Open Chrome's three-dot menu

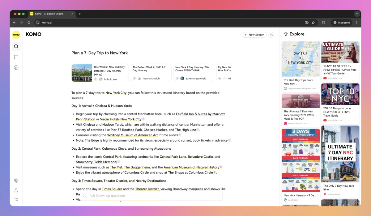[x=357, y=22]
